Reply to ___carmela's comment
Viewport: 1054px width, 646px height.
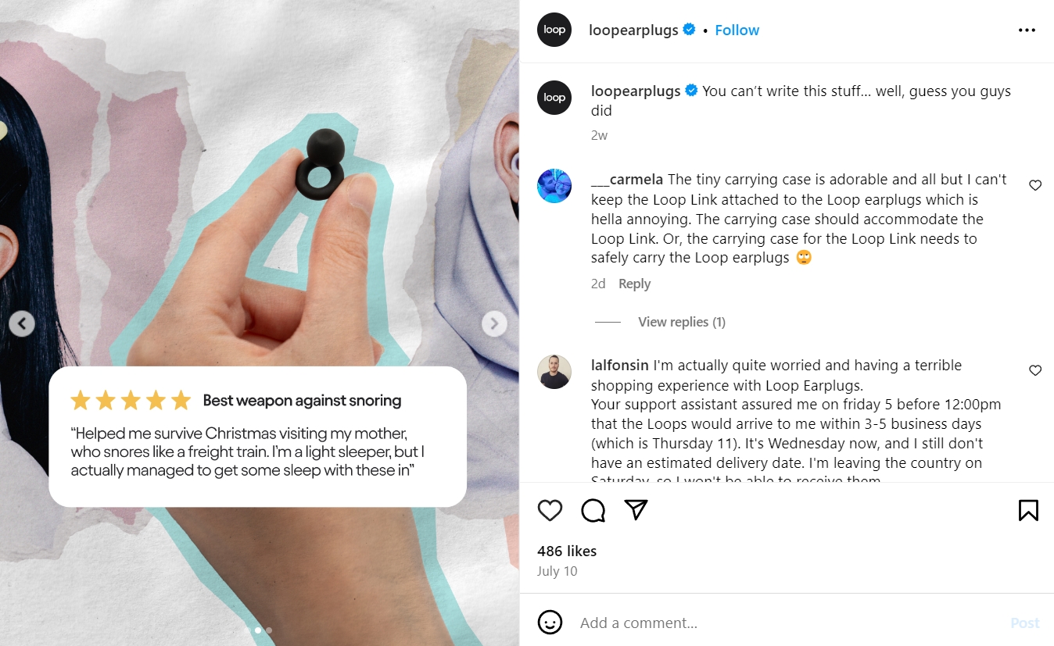(634, 284)
